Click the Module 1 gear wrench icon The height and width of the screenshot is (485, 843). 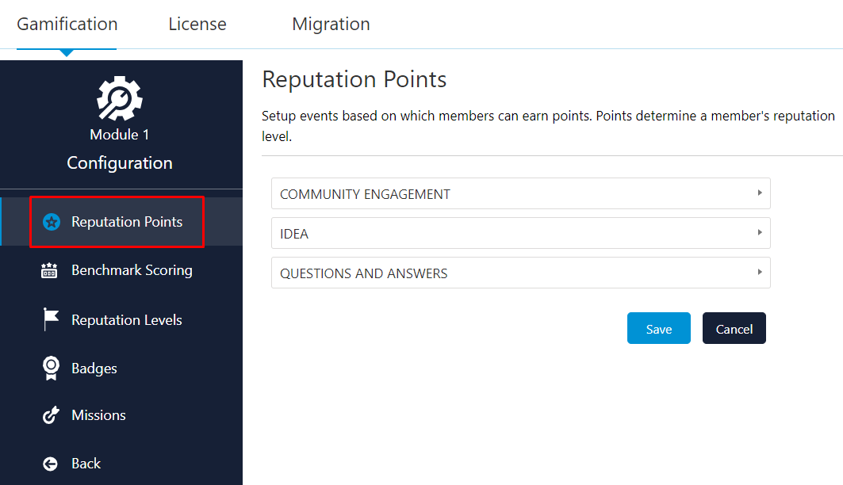click(x=120, y=99)
